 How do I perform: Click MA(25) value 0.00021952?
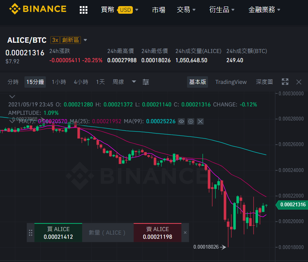coord(106,121)
